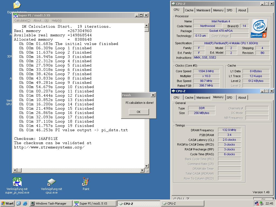This screenshot has width=276, height=207.
Task: Click the Intel Pentium 4 logo
Action: [x=260, y=28]
